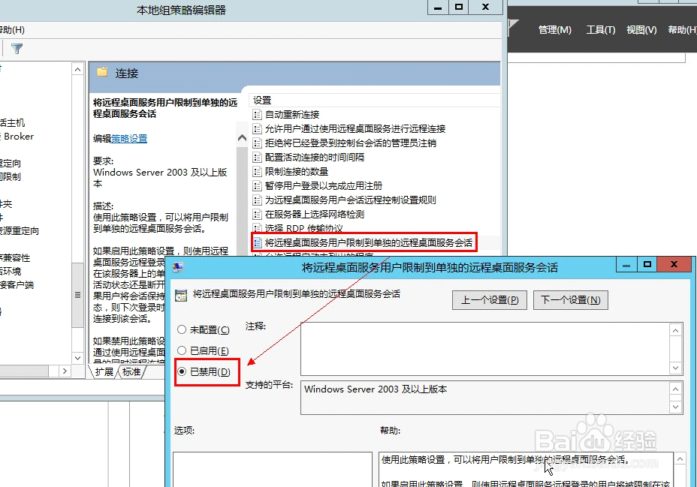Choose the 未配置(C) radio option
The height and width of the screenshot is (487, 697).
182,329
